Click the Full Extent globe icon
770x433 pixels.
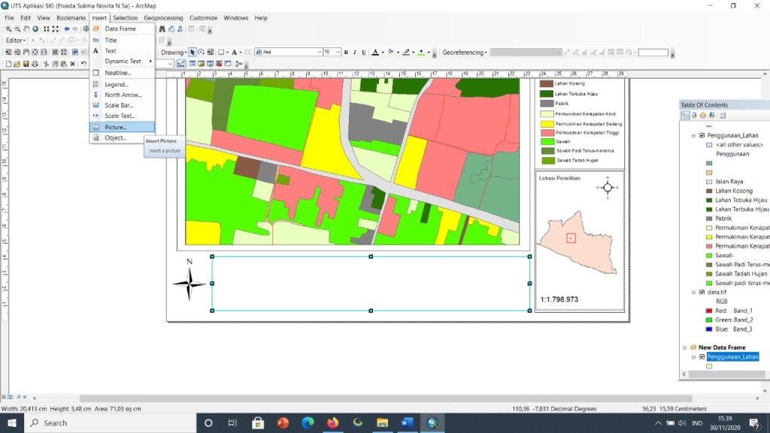point(35,29)
